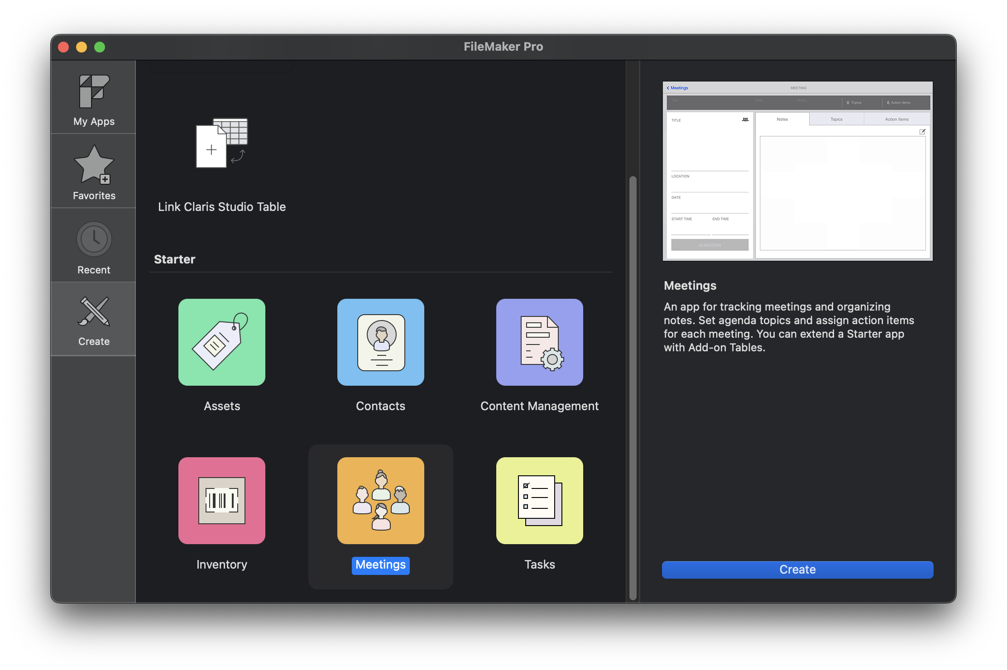Minimize the FileMaker Pro window
Viewport: 1007px width, 670px height.
82,47
